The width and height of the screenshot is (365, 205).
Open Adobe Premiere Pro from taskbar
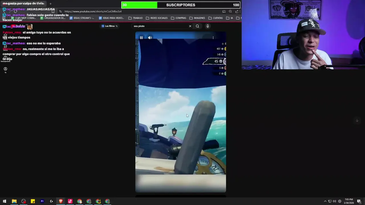[42, 201]
